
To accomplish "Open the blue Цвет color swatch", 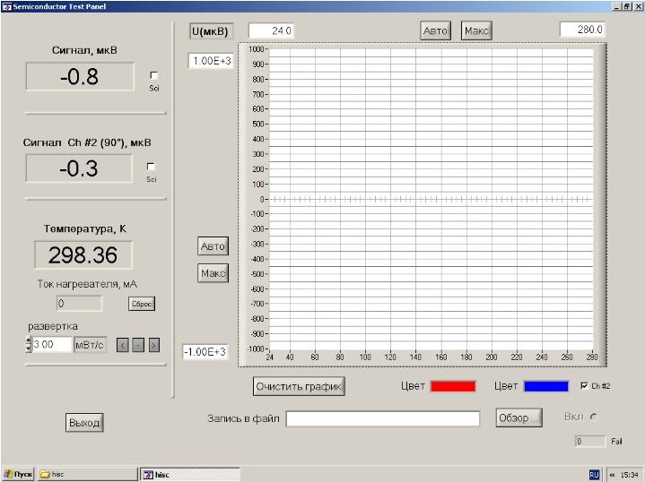I will [x=545, y=386].
